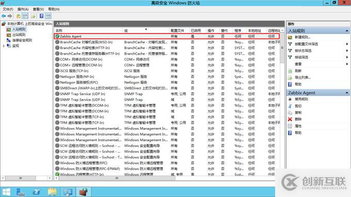Select 连接安全规则 in the left tree
The image size is (351, 197).
tap(22, 40)
